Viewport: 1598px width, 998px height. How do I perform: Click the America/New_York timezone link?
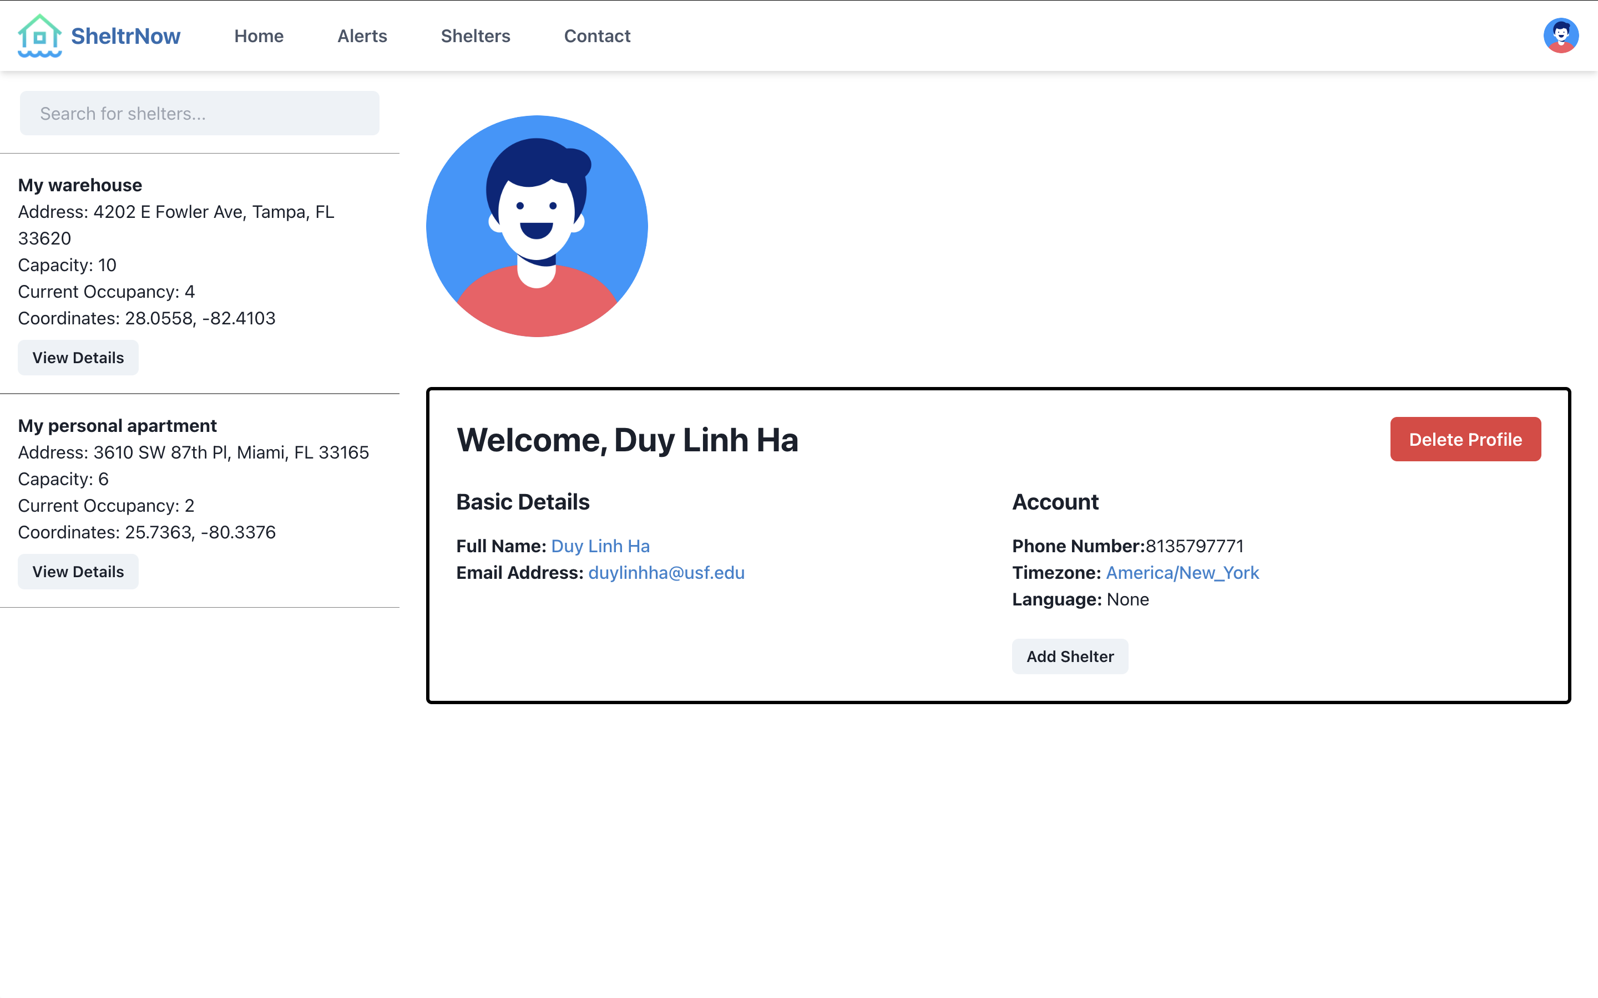[x=1182, y=573]
